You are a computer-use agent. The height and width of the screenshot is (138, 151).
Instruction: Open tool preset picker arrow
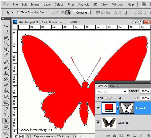13,13
